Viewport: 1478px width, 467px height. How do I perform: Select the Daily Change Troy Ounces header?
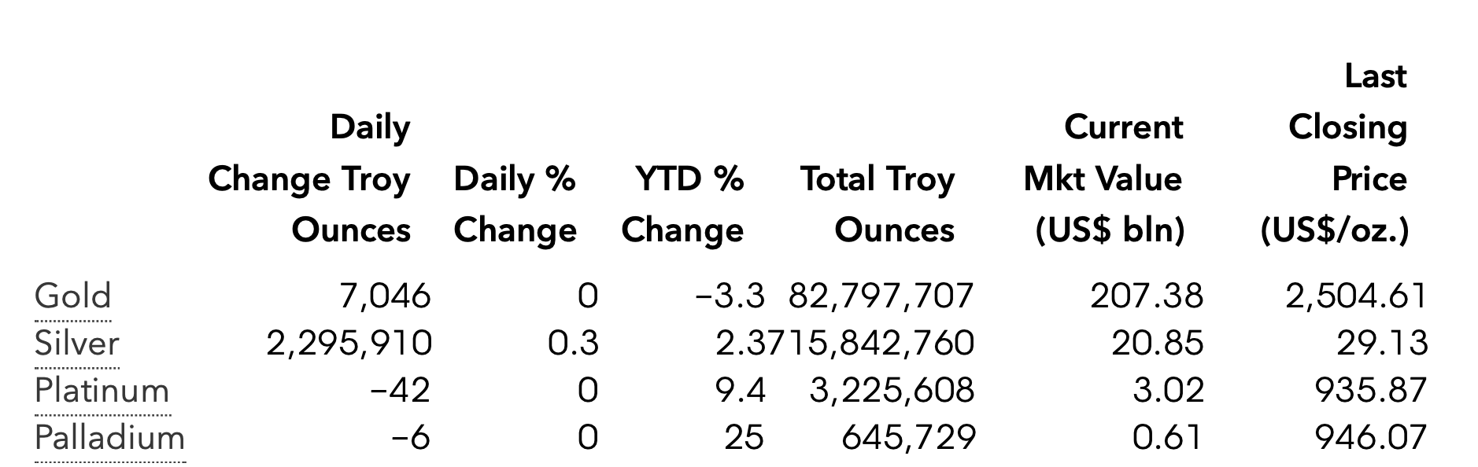point(309,178)
